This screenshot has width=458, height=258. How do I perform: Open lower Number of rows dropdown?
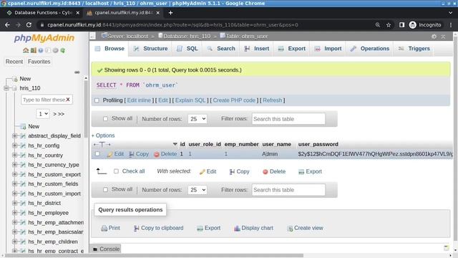198,190
